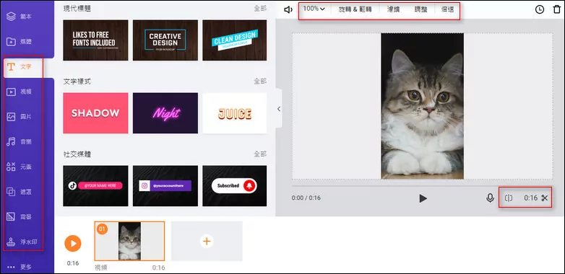Click the split clip icon
The image size is (565, 274).
pos(509,198)
